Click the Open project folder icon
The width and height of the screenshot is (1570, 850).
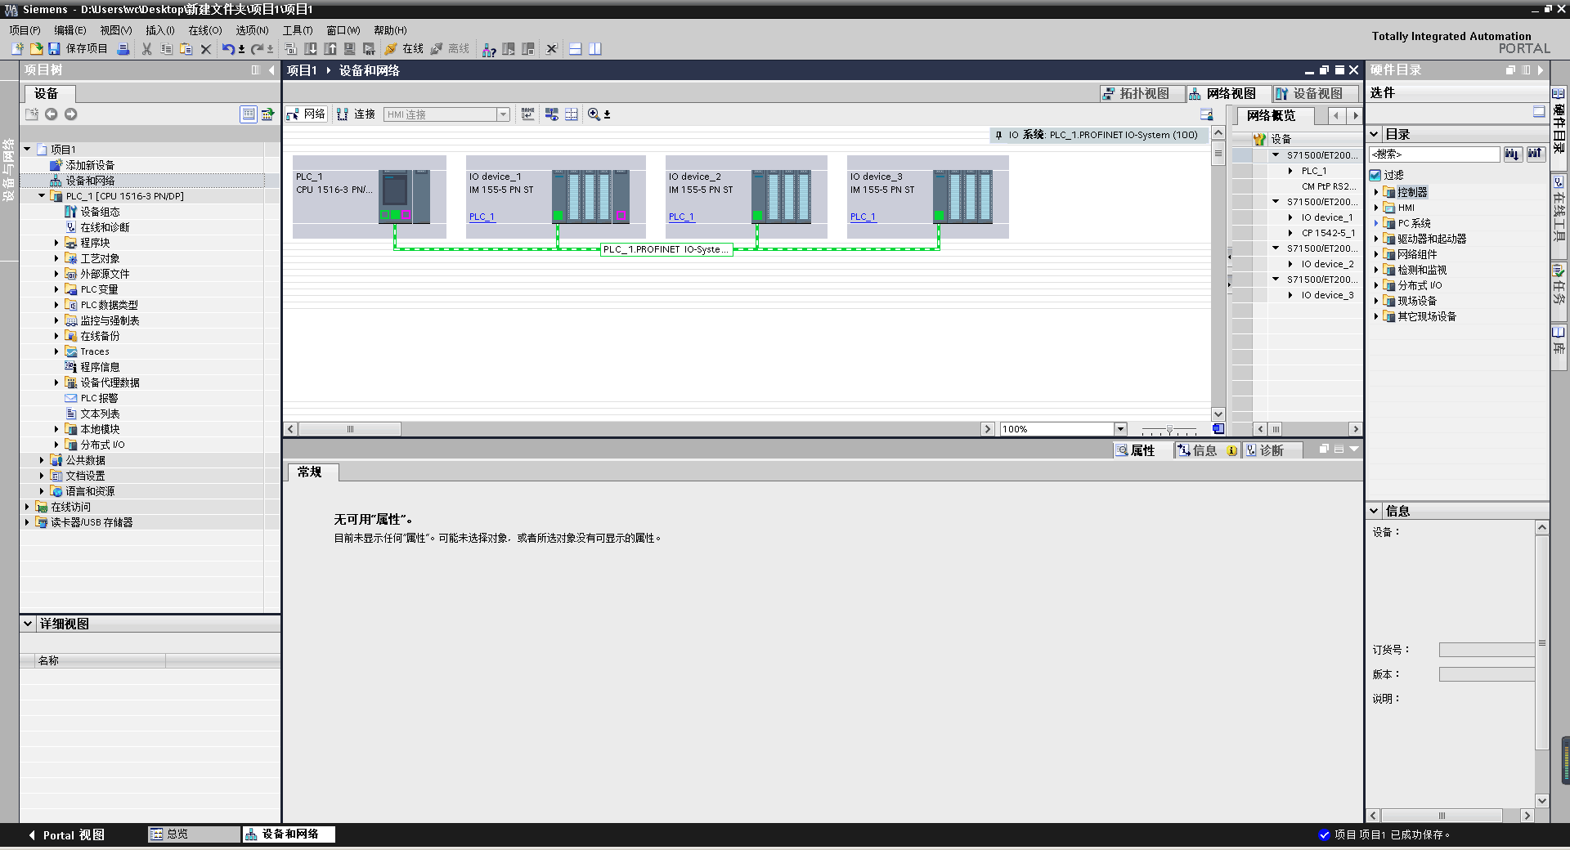(36, 49)
